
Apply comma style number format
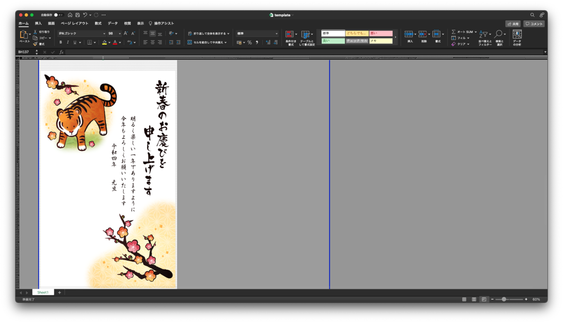257,42
